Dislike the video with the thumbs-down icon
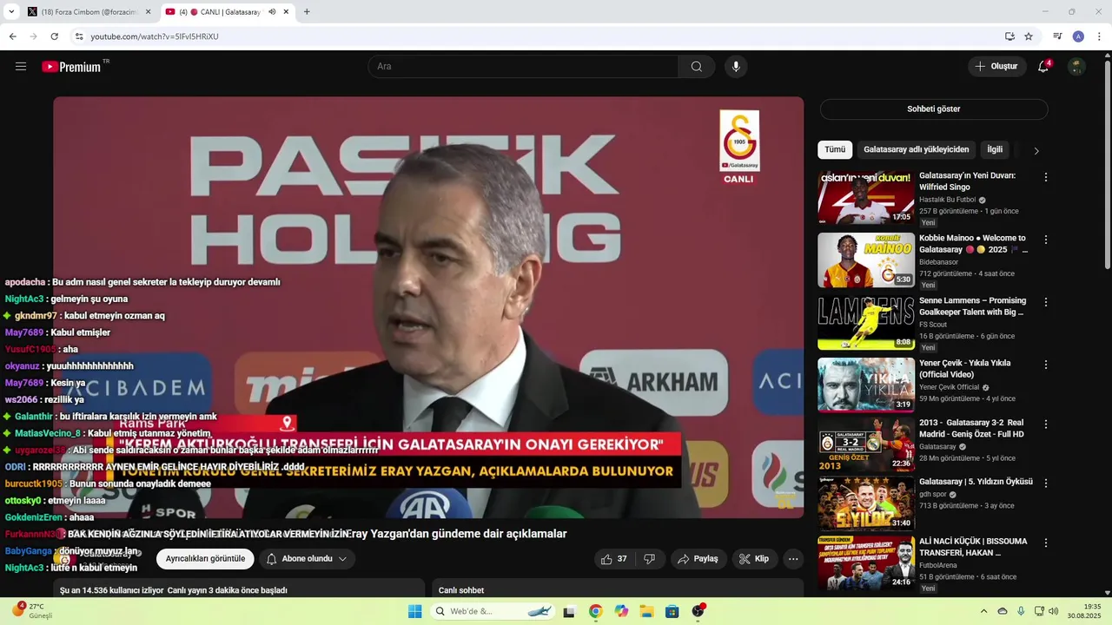 tap(649, 559)
